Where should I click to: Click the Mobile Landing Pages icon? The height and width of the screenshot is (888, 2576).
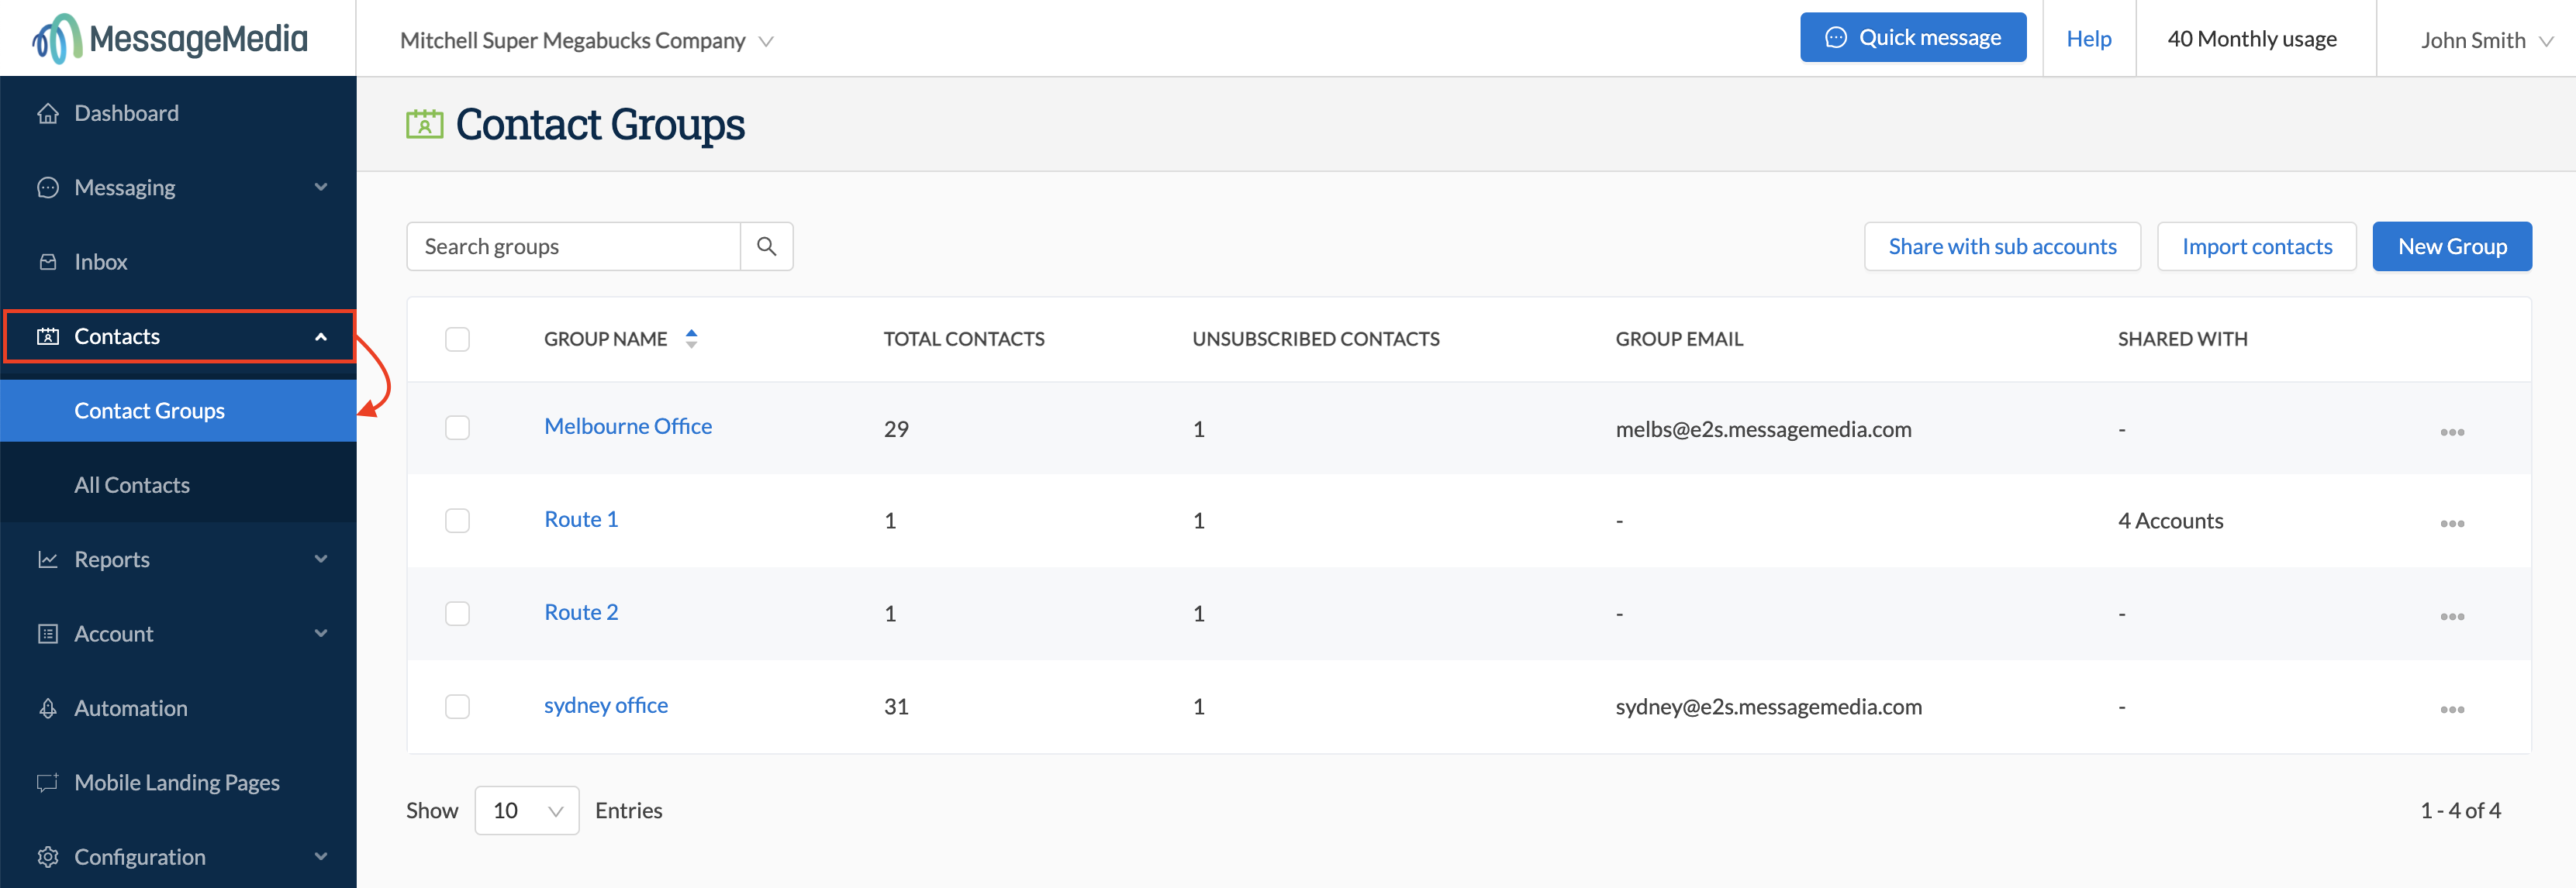click(47, 782)
